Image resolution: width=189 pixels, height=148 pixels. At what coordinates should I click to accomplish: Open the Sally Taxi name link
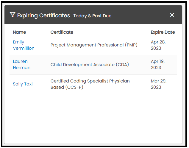23,84
